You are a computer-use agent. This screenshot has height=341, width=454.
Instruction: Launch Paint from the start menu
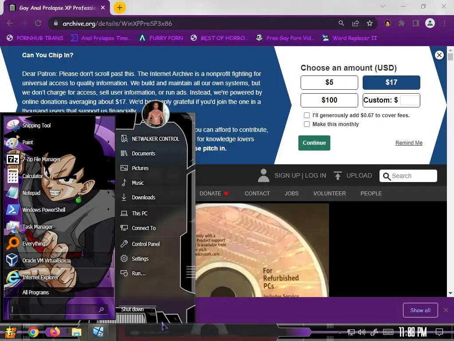59,143
